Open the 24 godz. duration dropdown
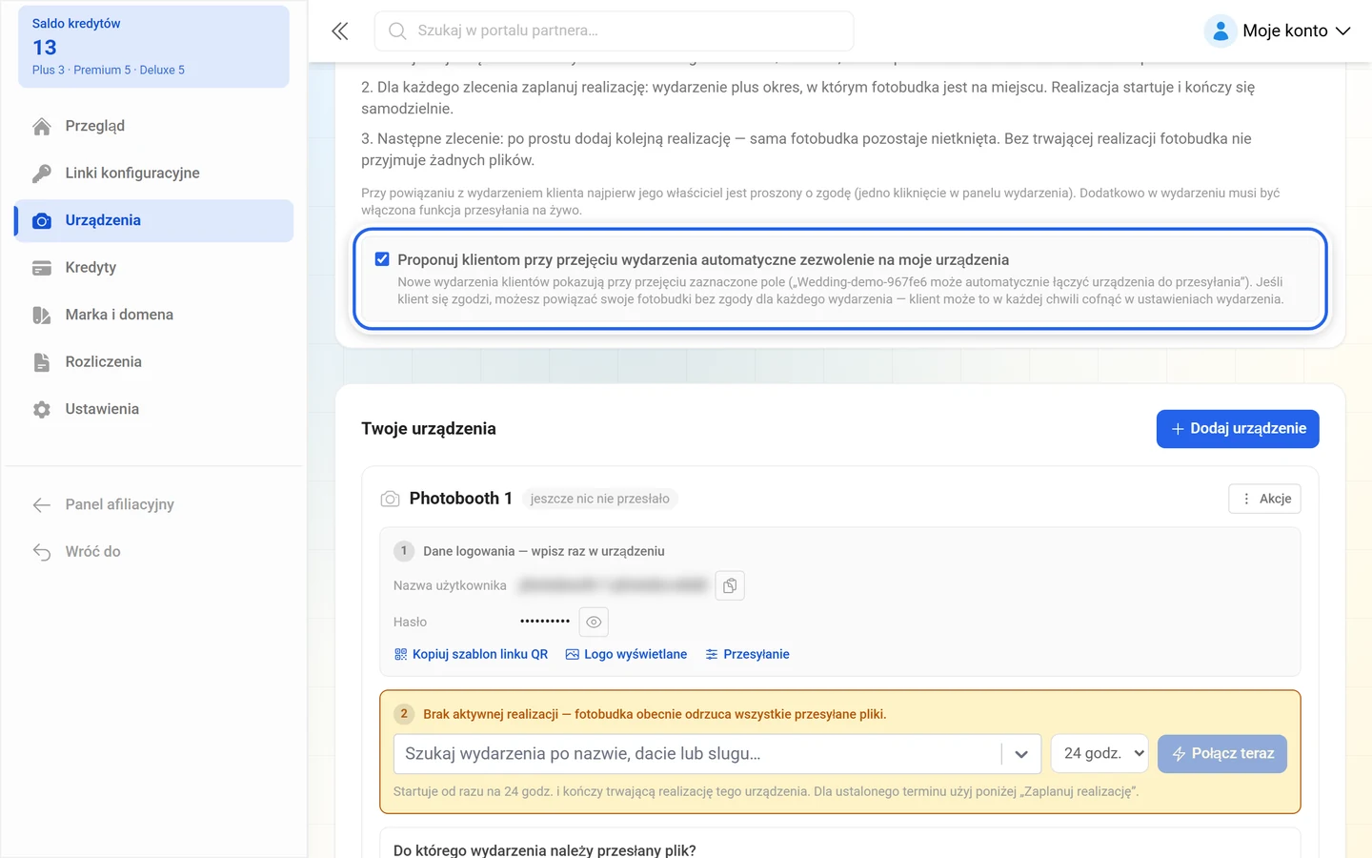 click(1100, 754)
